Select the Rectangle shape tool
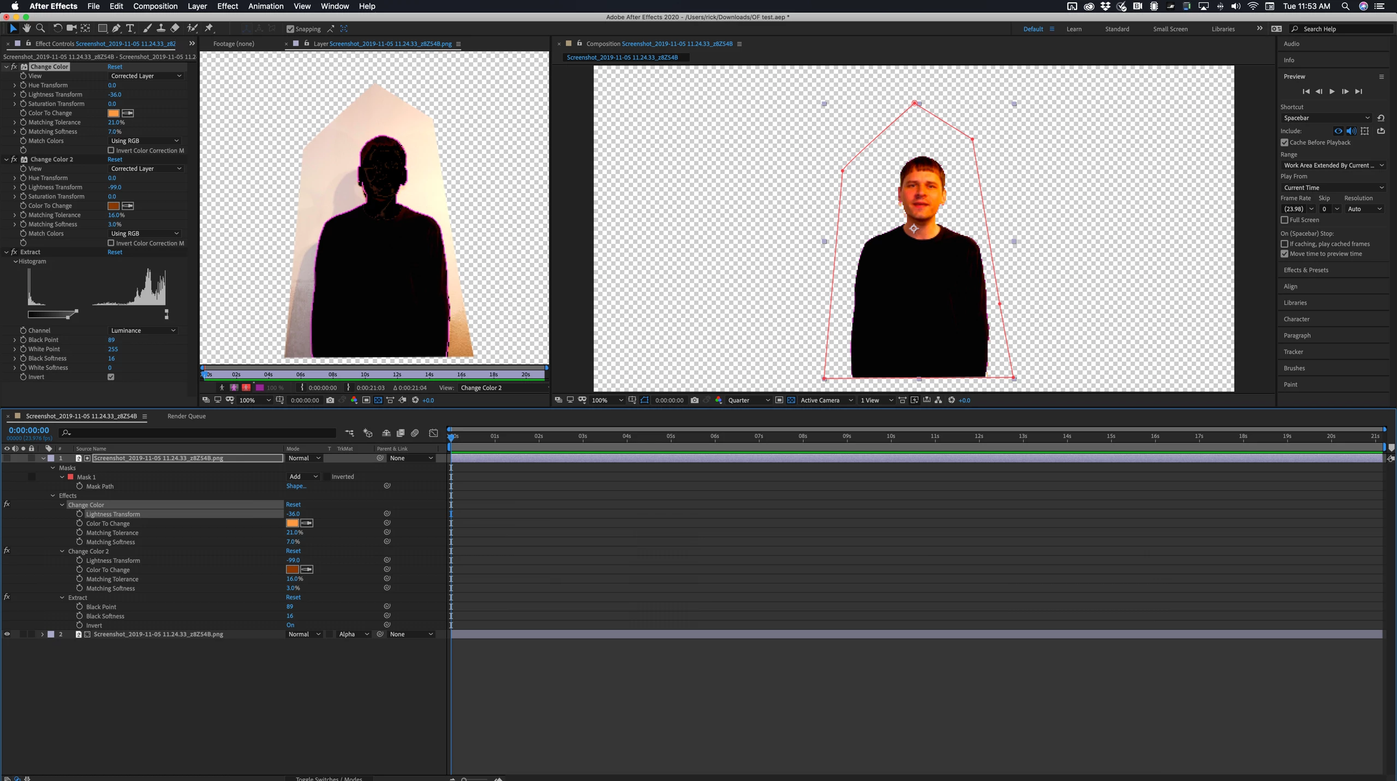Viewport: 1397px width, 781px height. [102, 28]
